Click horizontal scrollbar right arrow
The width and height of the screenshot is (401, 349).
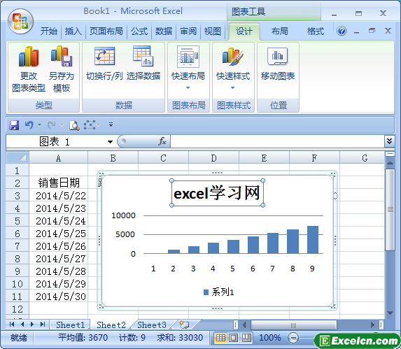[372, 325]
